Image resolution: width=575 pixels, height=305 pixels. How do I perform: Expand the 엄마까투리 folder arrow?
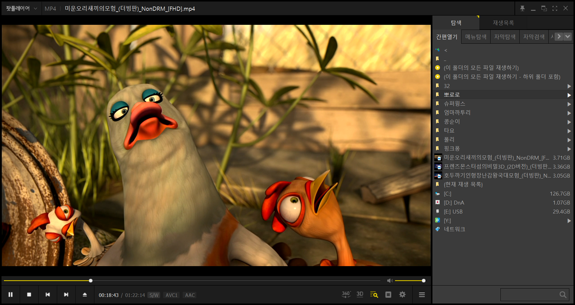point(569,113)
